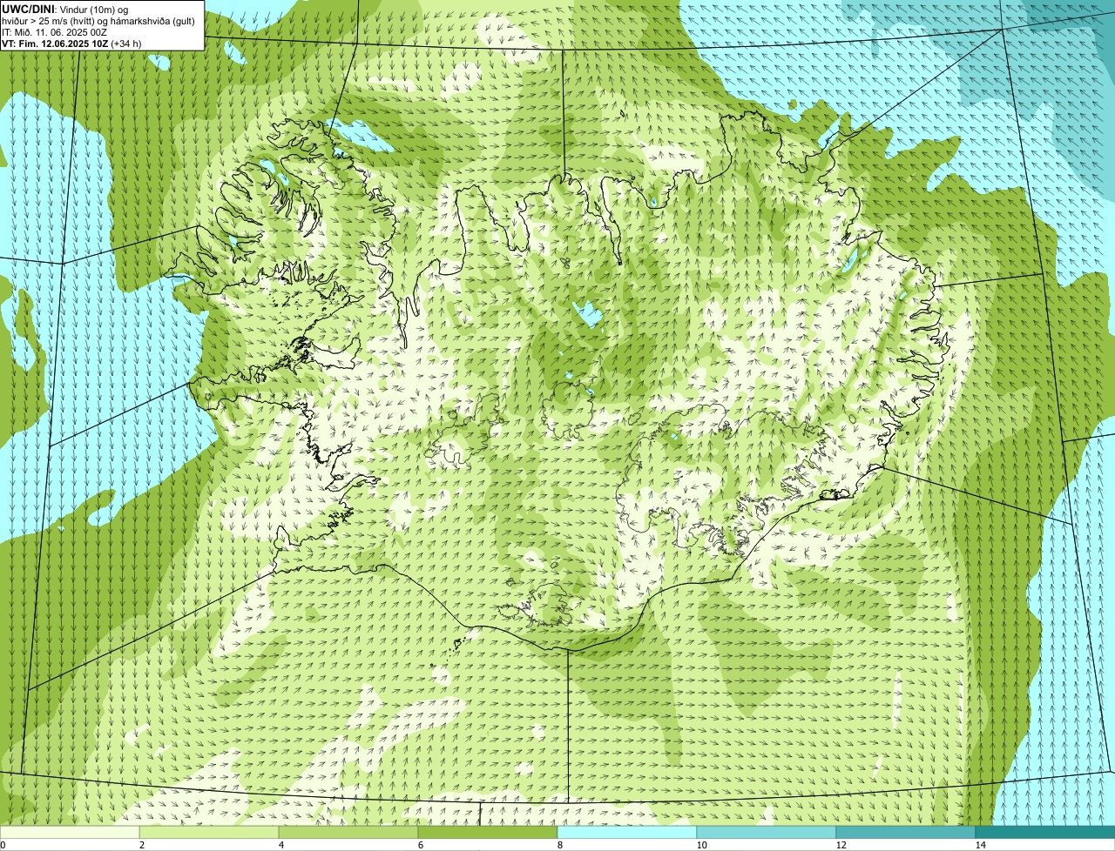
Task: Click the 6–8 m/s dark green legend swatch
Action: (x=488, y=832)
